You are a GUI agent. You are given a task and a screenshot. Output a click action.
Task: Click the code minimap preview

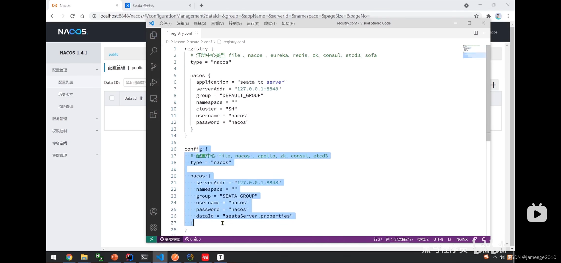474,52
